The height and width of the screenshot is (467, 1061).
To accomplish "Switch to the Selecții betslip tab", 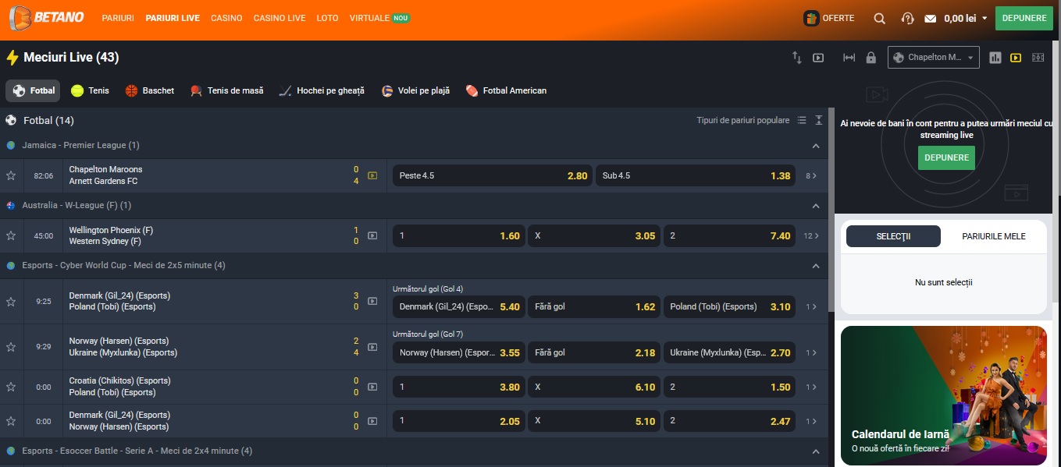I will pyautogui.click(x=893, y=236).
